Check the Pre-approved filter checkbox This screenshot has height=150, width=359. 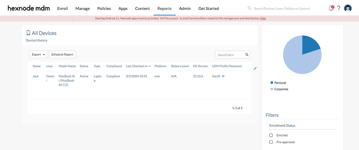click(271, 142)
